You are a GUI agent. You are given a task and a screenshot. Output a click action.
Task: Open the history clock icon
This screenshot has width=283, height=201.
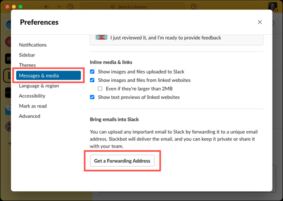(71, 7)
